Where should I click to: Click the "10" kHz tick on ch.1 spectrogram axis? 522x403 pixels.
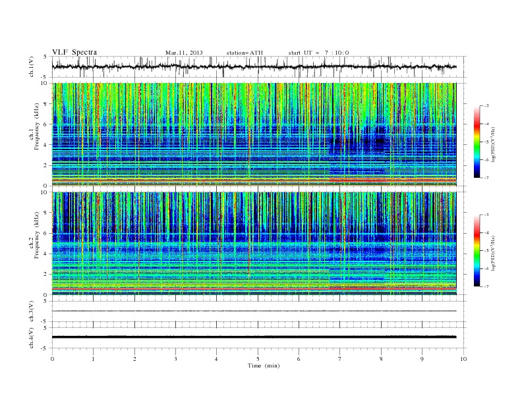point(45,83)
